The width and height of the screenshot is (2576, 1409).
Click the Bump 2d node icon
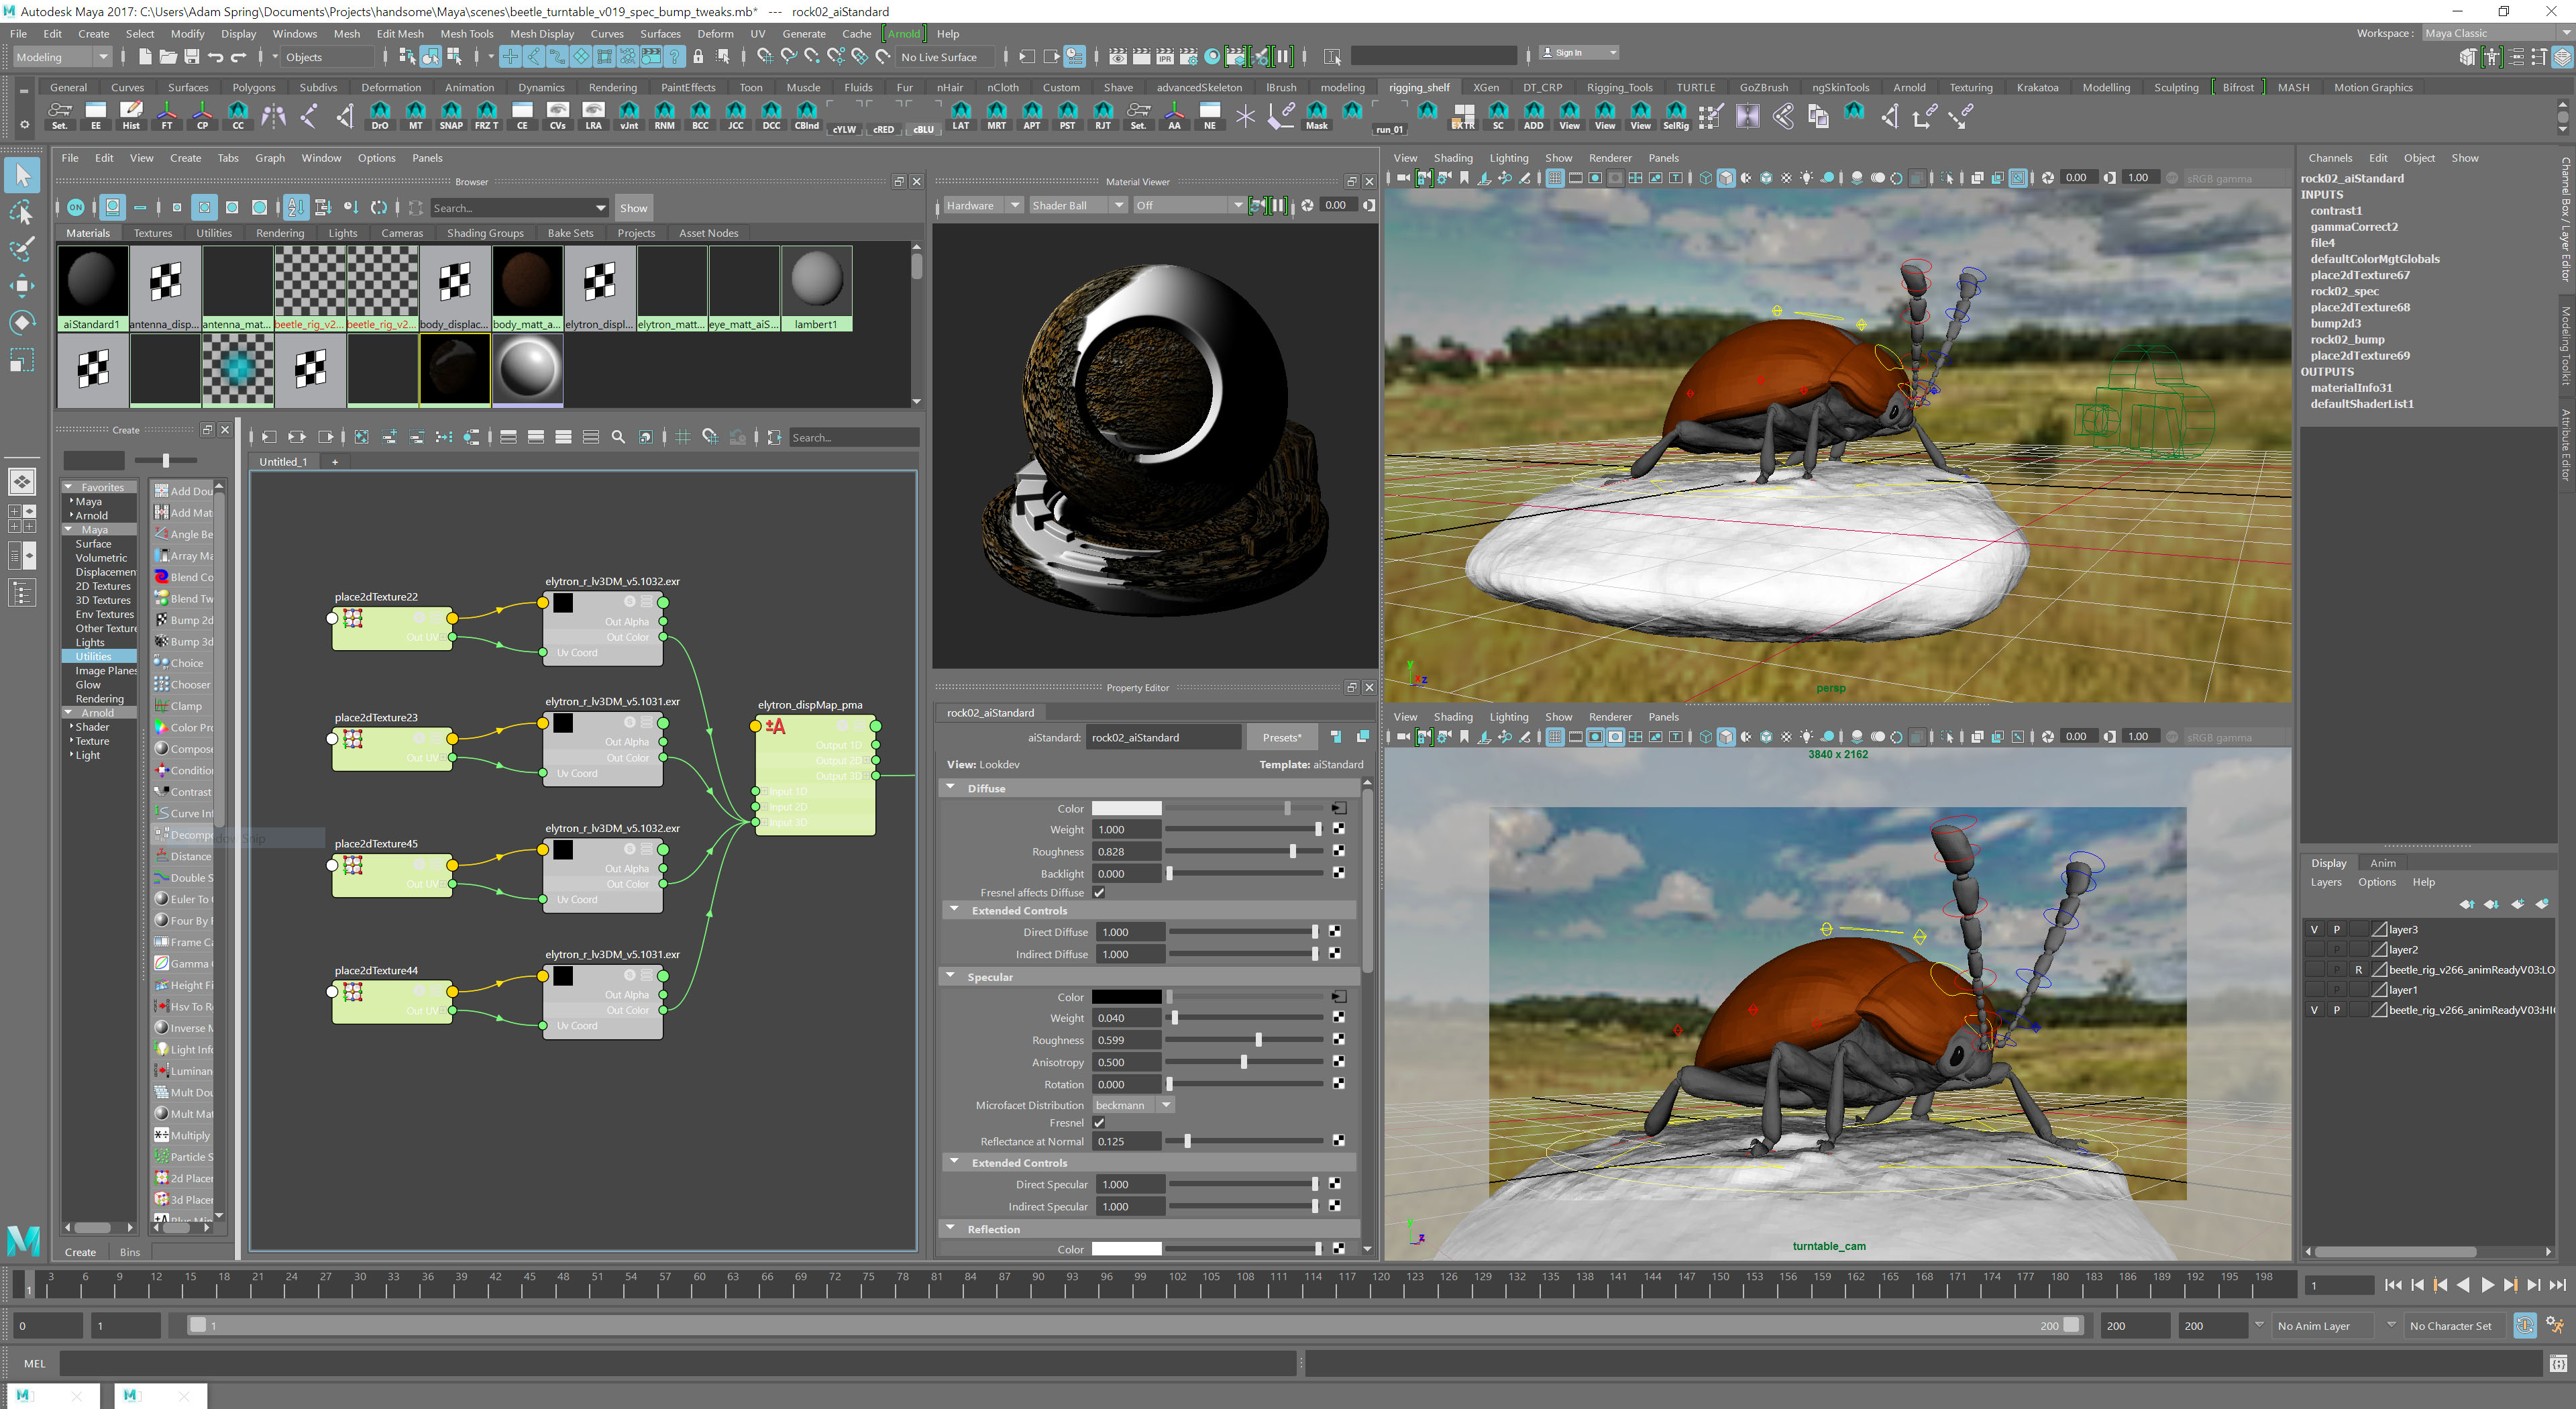click(x=161, y=620)
